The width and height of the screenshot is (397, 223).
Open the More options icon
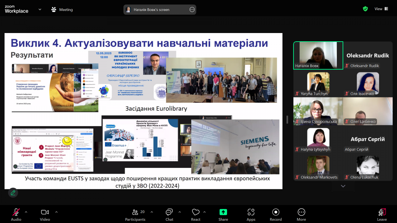coord(301,212)
